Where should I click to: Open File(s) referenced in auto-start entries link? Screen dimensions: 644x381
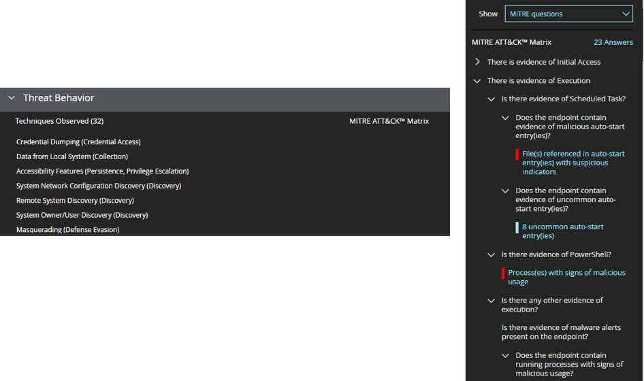(x=573, y=163)
